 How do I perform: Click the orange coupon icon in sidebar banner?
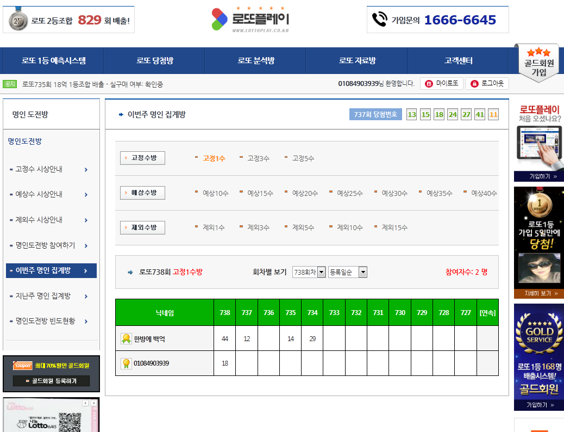click(22, 366)
